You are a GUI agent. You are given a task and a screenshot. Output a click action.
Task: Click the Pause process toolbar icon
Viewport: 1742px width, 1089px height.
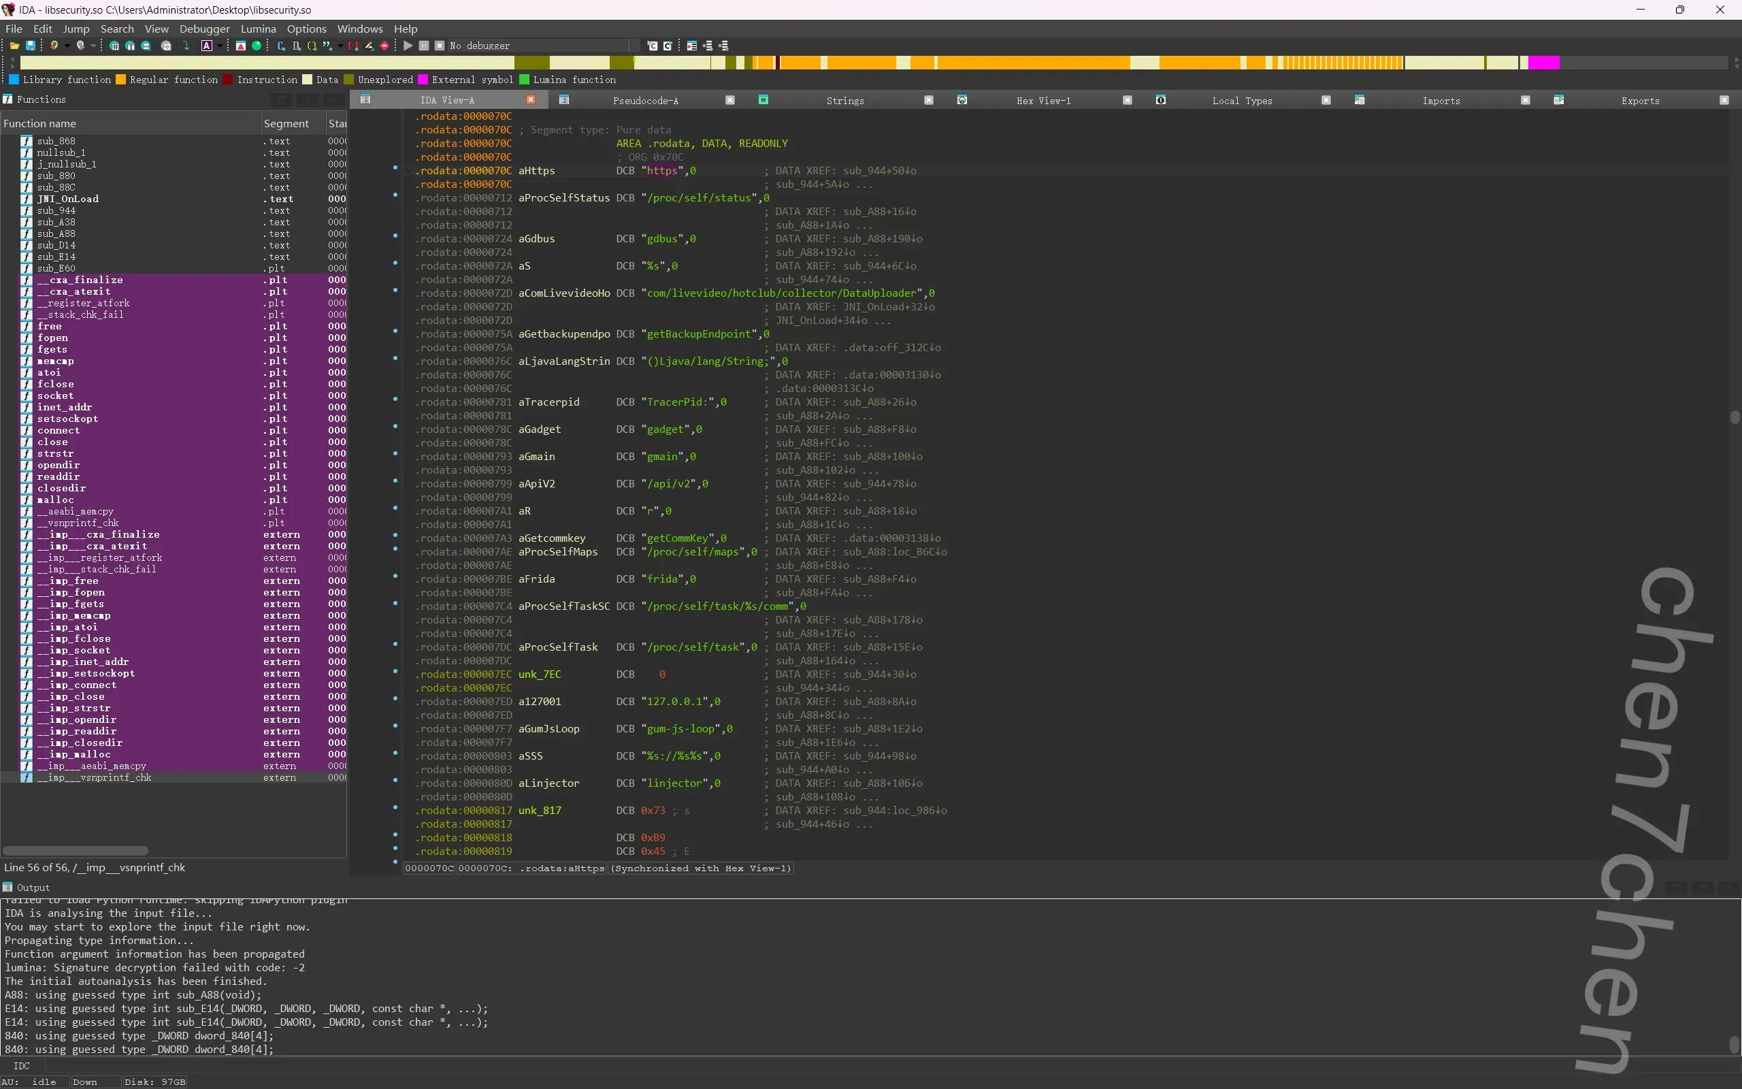pos(424,46)
